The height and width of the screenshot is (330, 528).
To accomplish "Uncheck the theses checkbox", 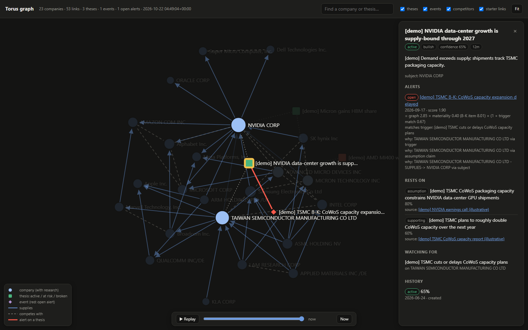I will click(402, 9).
